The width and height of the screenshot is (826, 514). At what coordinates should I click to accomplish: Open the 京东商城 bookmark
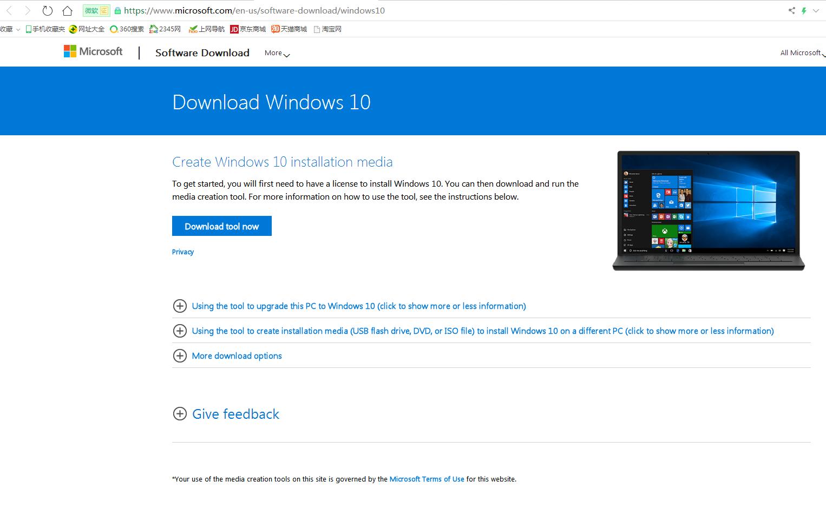(x=247, y=29)
